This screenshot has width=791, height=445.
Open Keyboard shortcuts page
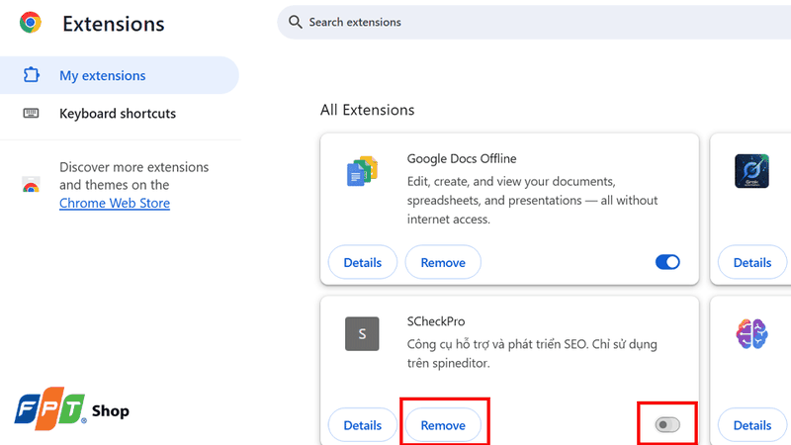coord(119,113)
